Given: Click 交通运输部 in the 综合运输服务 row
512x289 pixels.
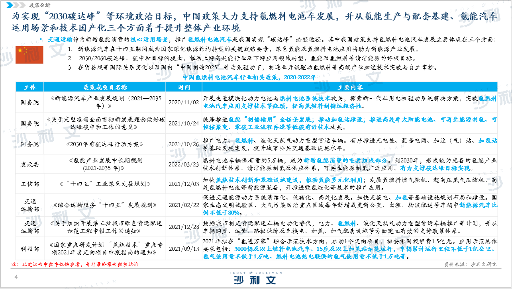Looking at the screenshot, I should [x=31, y=205].
